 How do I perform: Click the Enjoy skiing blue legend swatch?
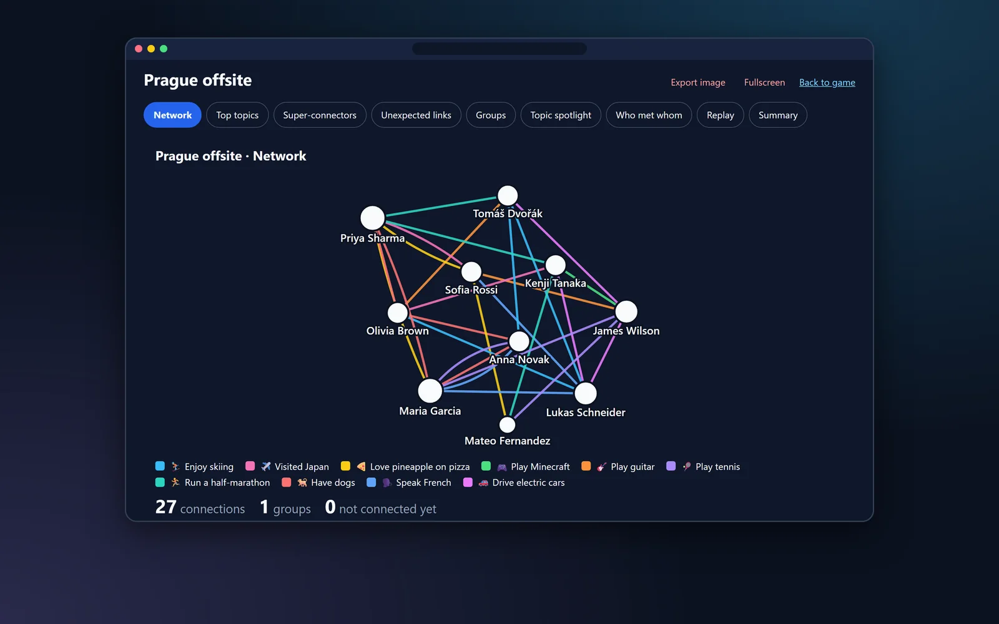[x=160, y=466]
